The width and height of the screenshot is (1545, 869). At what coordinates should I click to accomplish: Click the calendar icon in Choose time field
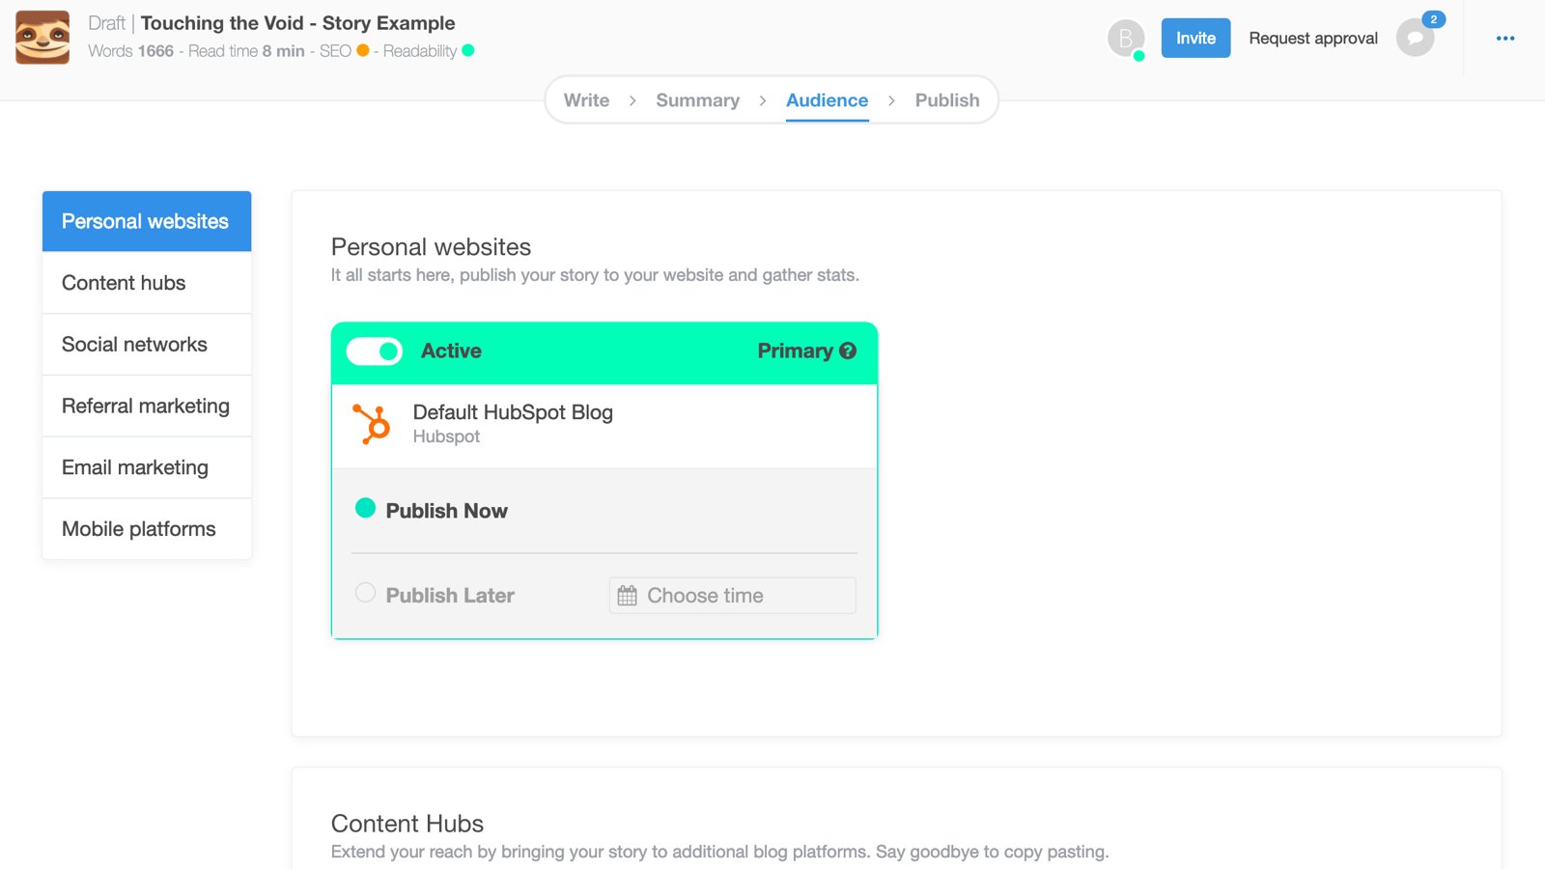pos(626,596)
